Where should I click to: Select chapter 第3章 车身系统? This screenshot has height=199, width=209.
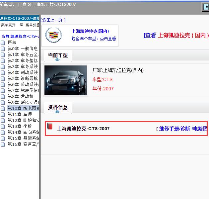pyautogui.click(x=23, y=66)
